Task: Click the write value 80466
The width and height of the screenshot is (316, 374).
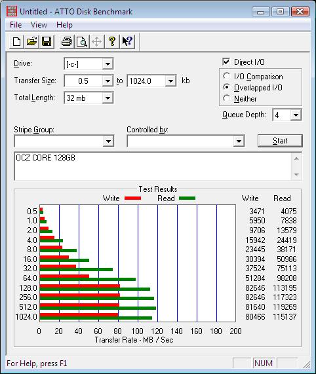Action: 255,317
